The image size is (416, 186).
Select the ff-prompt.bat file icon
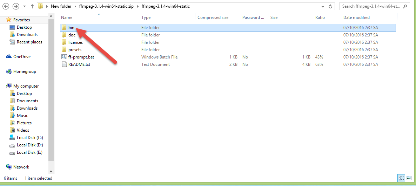[x=64, y=57]
